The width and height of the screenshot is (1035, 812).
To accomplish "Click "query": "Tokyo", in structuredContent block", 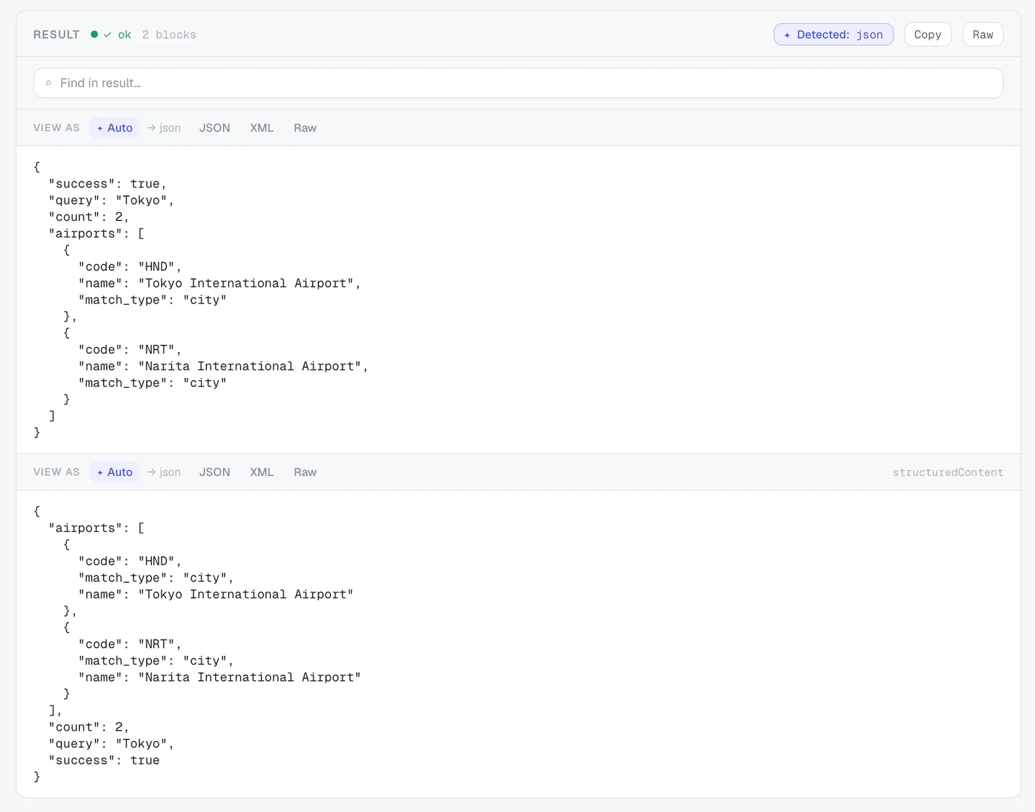I will [x=111, y=744].
